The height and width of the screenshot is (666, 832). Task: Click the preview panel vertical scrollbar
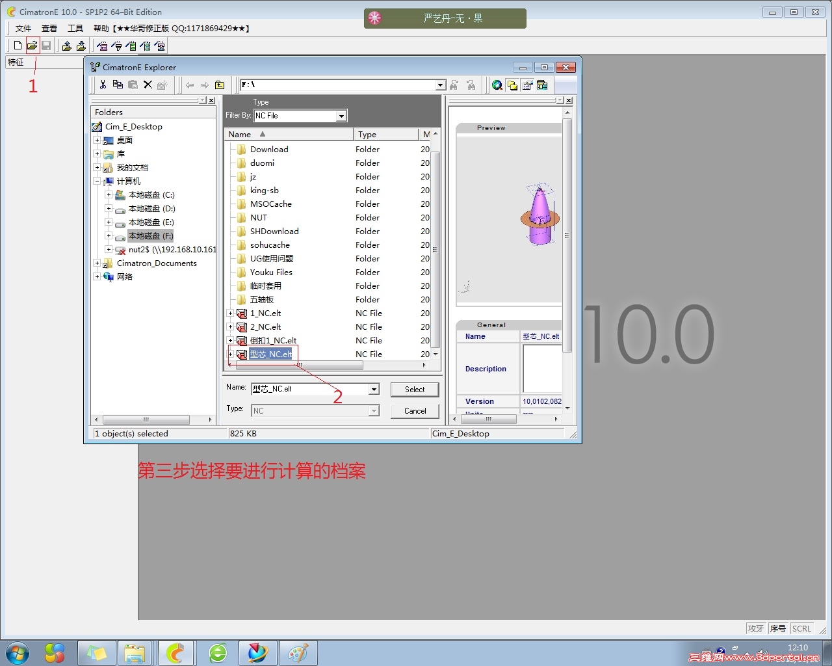coord(567,260)
